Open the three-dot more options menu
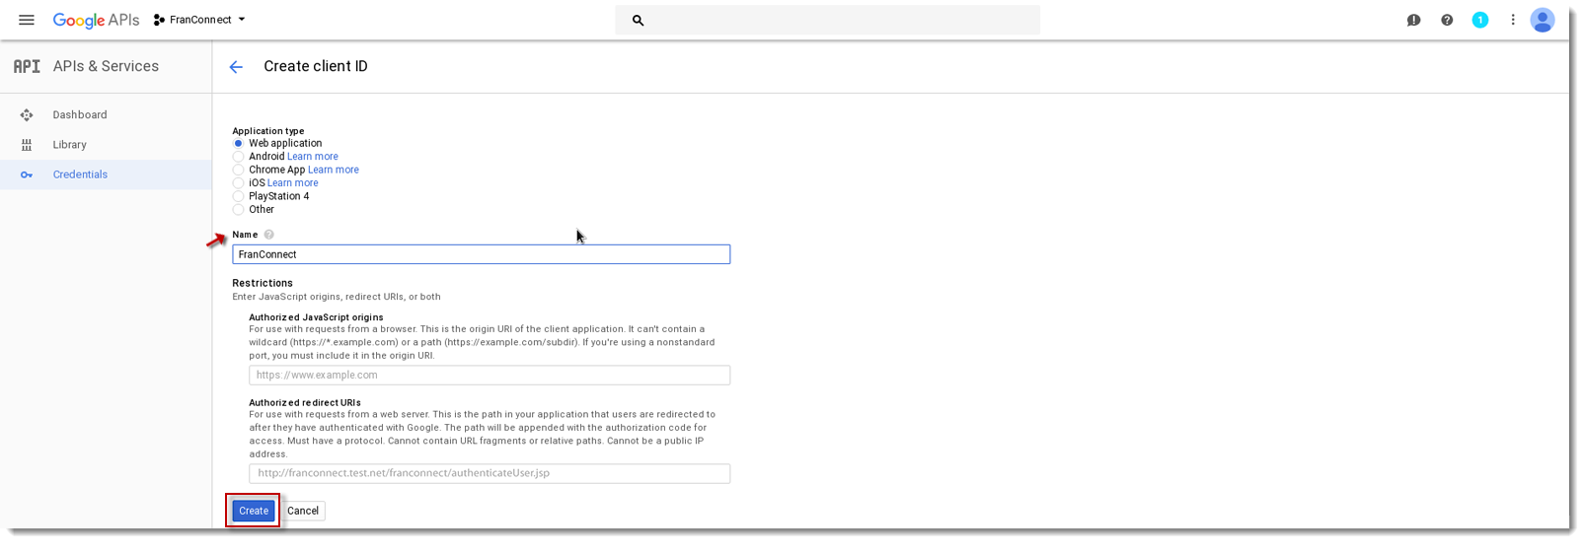 click(x=1512, y=20)
